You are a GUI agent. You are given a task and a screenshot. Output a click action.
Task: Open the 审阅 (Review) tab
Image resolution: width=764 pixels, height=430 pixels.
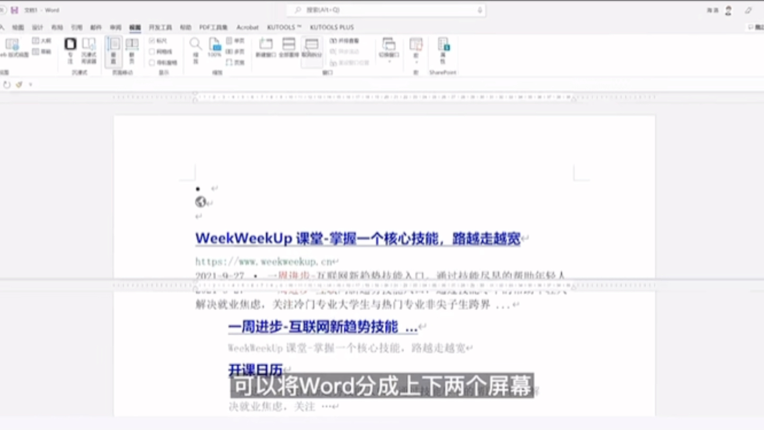[116, 27]
